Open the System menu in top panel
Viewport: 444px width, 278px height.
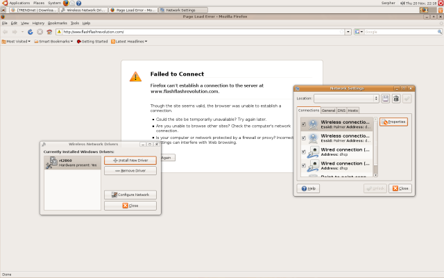pyautogui.click(x=54, y=3)
